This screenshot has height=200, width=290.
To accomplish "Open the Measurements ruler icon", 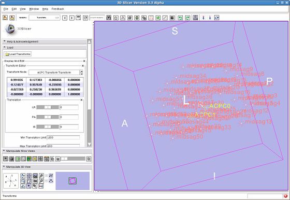I will point(165,18).
